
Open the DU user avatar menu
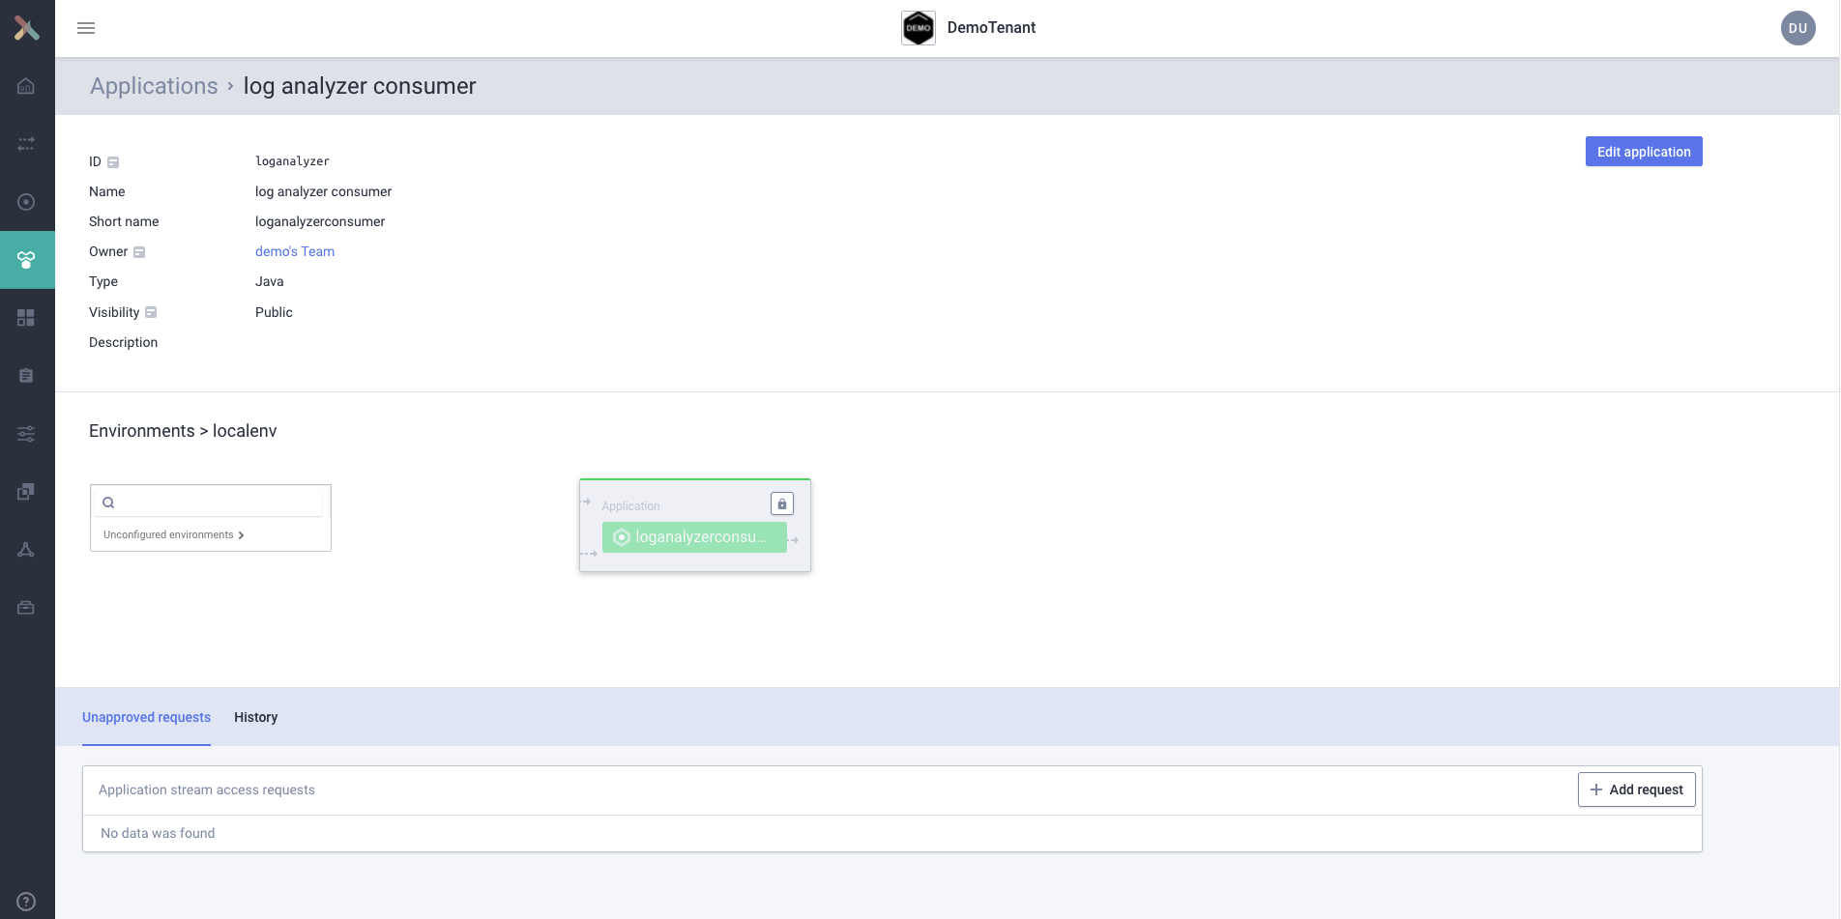(1797, 28)
